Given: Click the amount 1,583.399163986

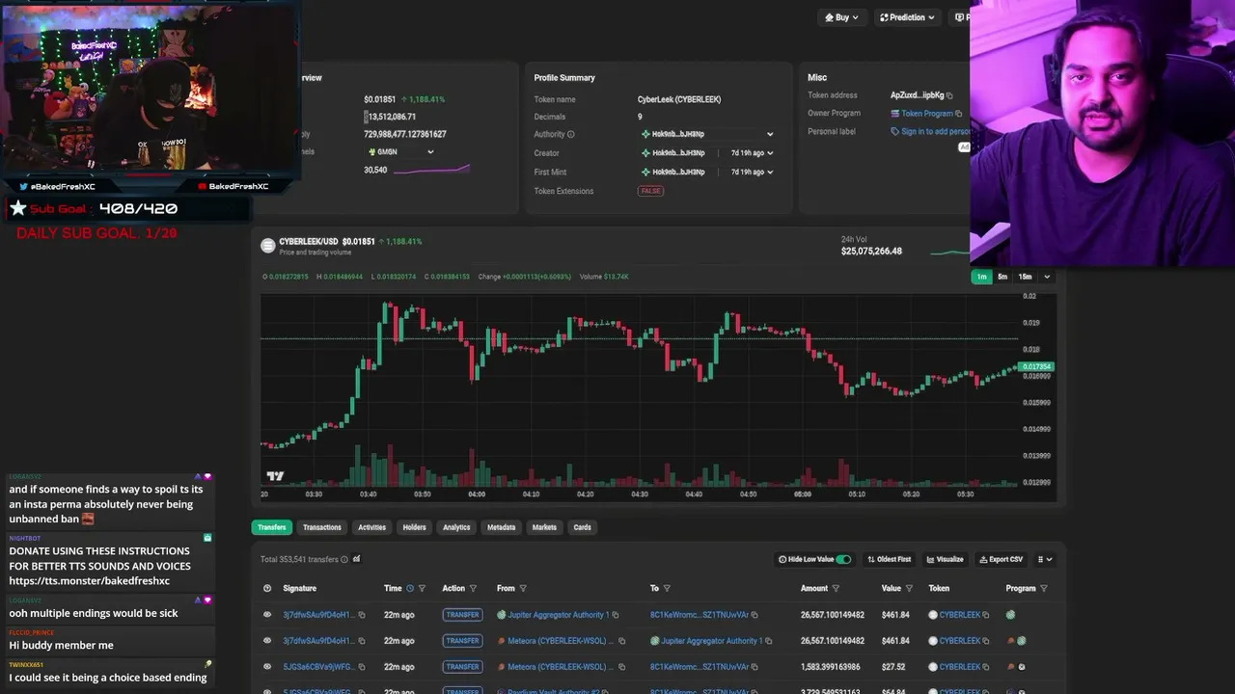Looking at the screenshot, I should pos(833,667).
